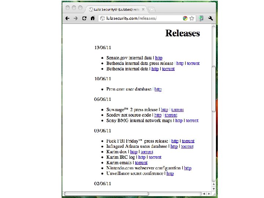
Task: Open Sownage 2 press release http link
Action: pos(164,110)
